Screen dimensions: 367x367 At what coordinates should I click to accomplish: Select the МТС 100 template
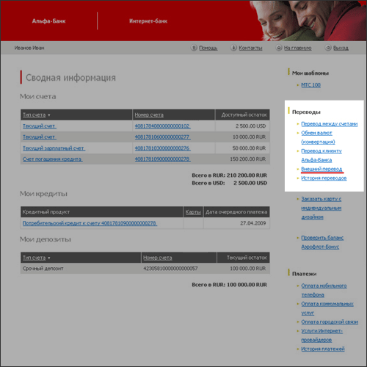pyautogui.click(x=310, y=85)
